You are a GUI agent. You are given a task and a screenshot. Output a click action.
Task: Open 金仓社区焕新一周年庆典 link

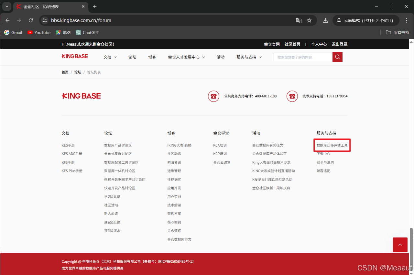(x=271, y=188)
